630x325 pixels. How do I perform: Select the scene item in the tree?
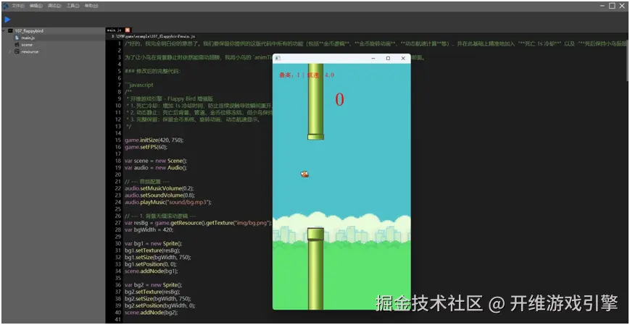pyautogui.click(x=27, y=45)
